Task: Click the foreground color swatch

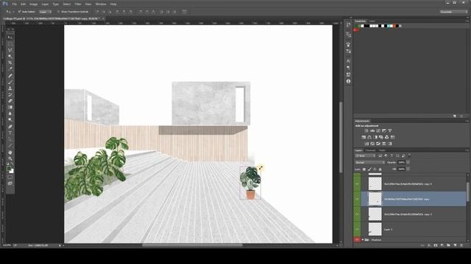Action: [9, 169]
